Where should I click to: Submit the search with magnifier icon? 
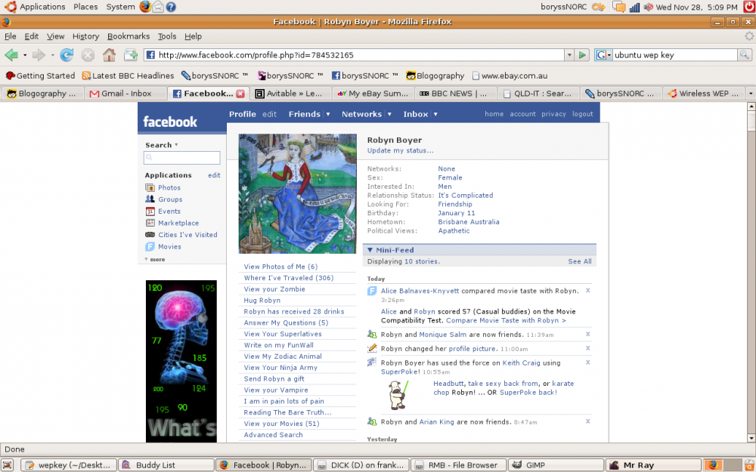(x=745, y=55)
